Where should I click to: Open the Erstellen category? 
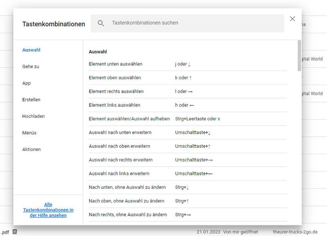coord(31,99)
